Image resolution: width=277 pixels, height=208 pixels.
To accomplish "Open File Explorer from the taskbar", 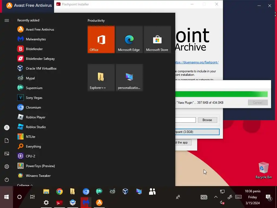I will [46, 191].
